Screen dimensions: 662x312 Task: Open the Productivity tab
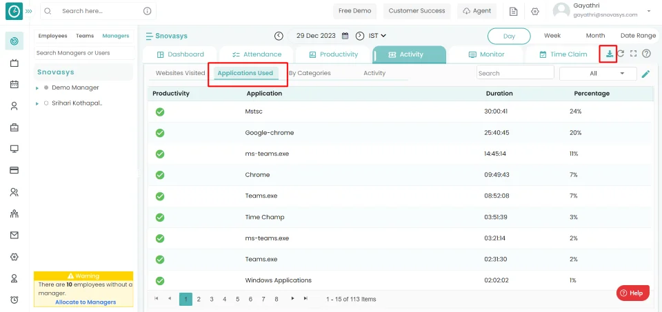[333, 54]
